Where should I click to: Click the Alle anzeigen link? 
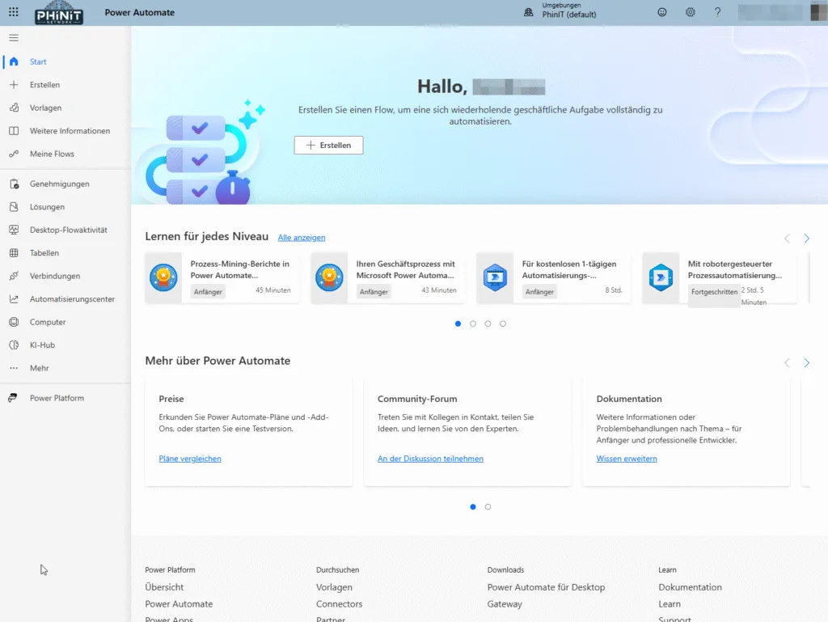pos(301,238)
